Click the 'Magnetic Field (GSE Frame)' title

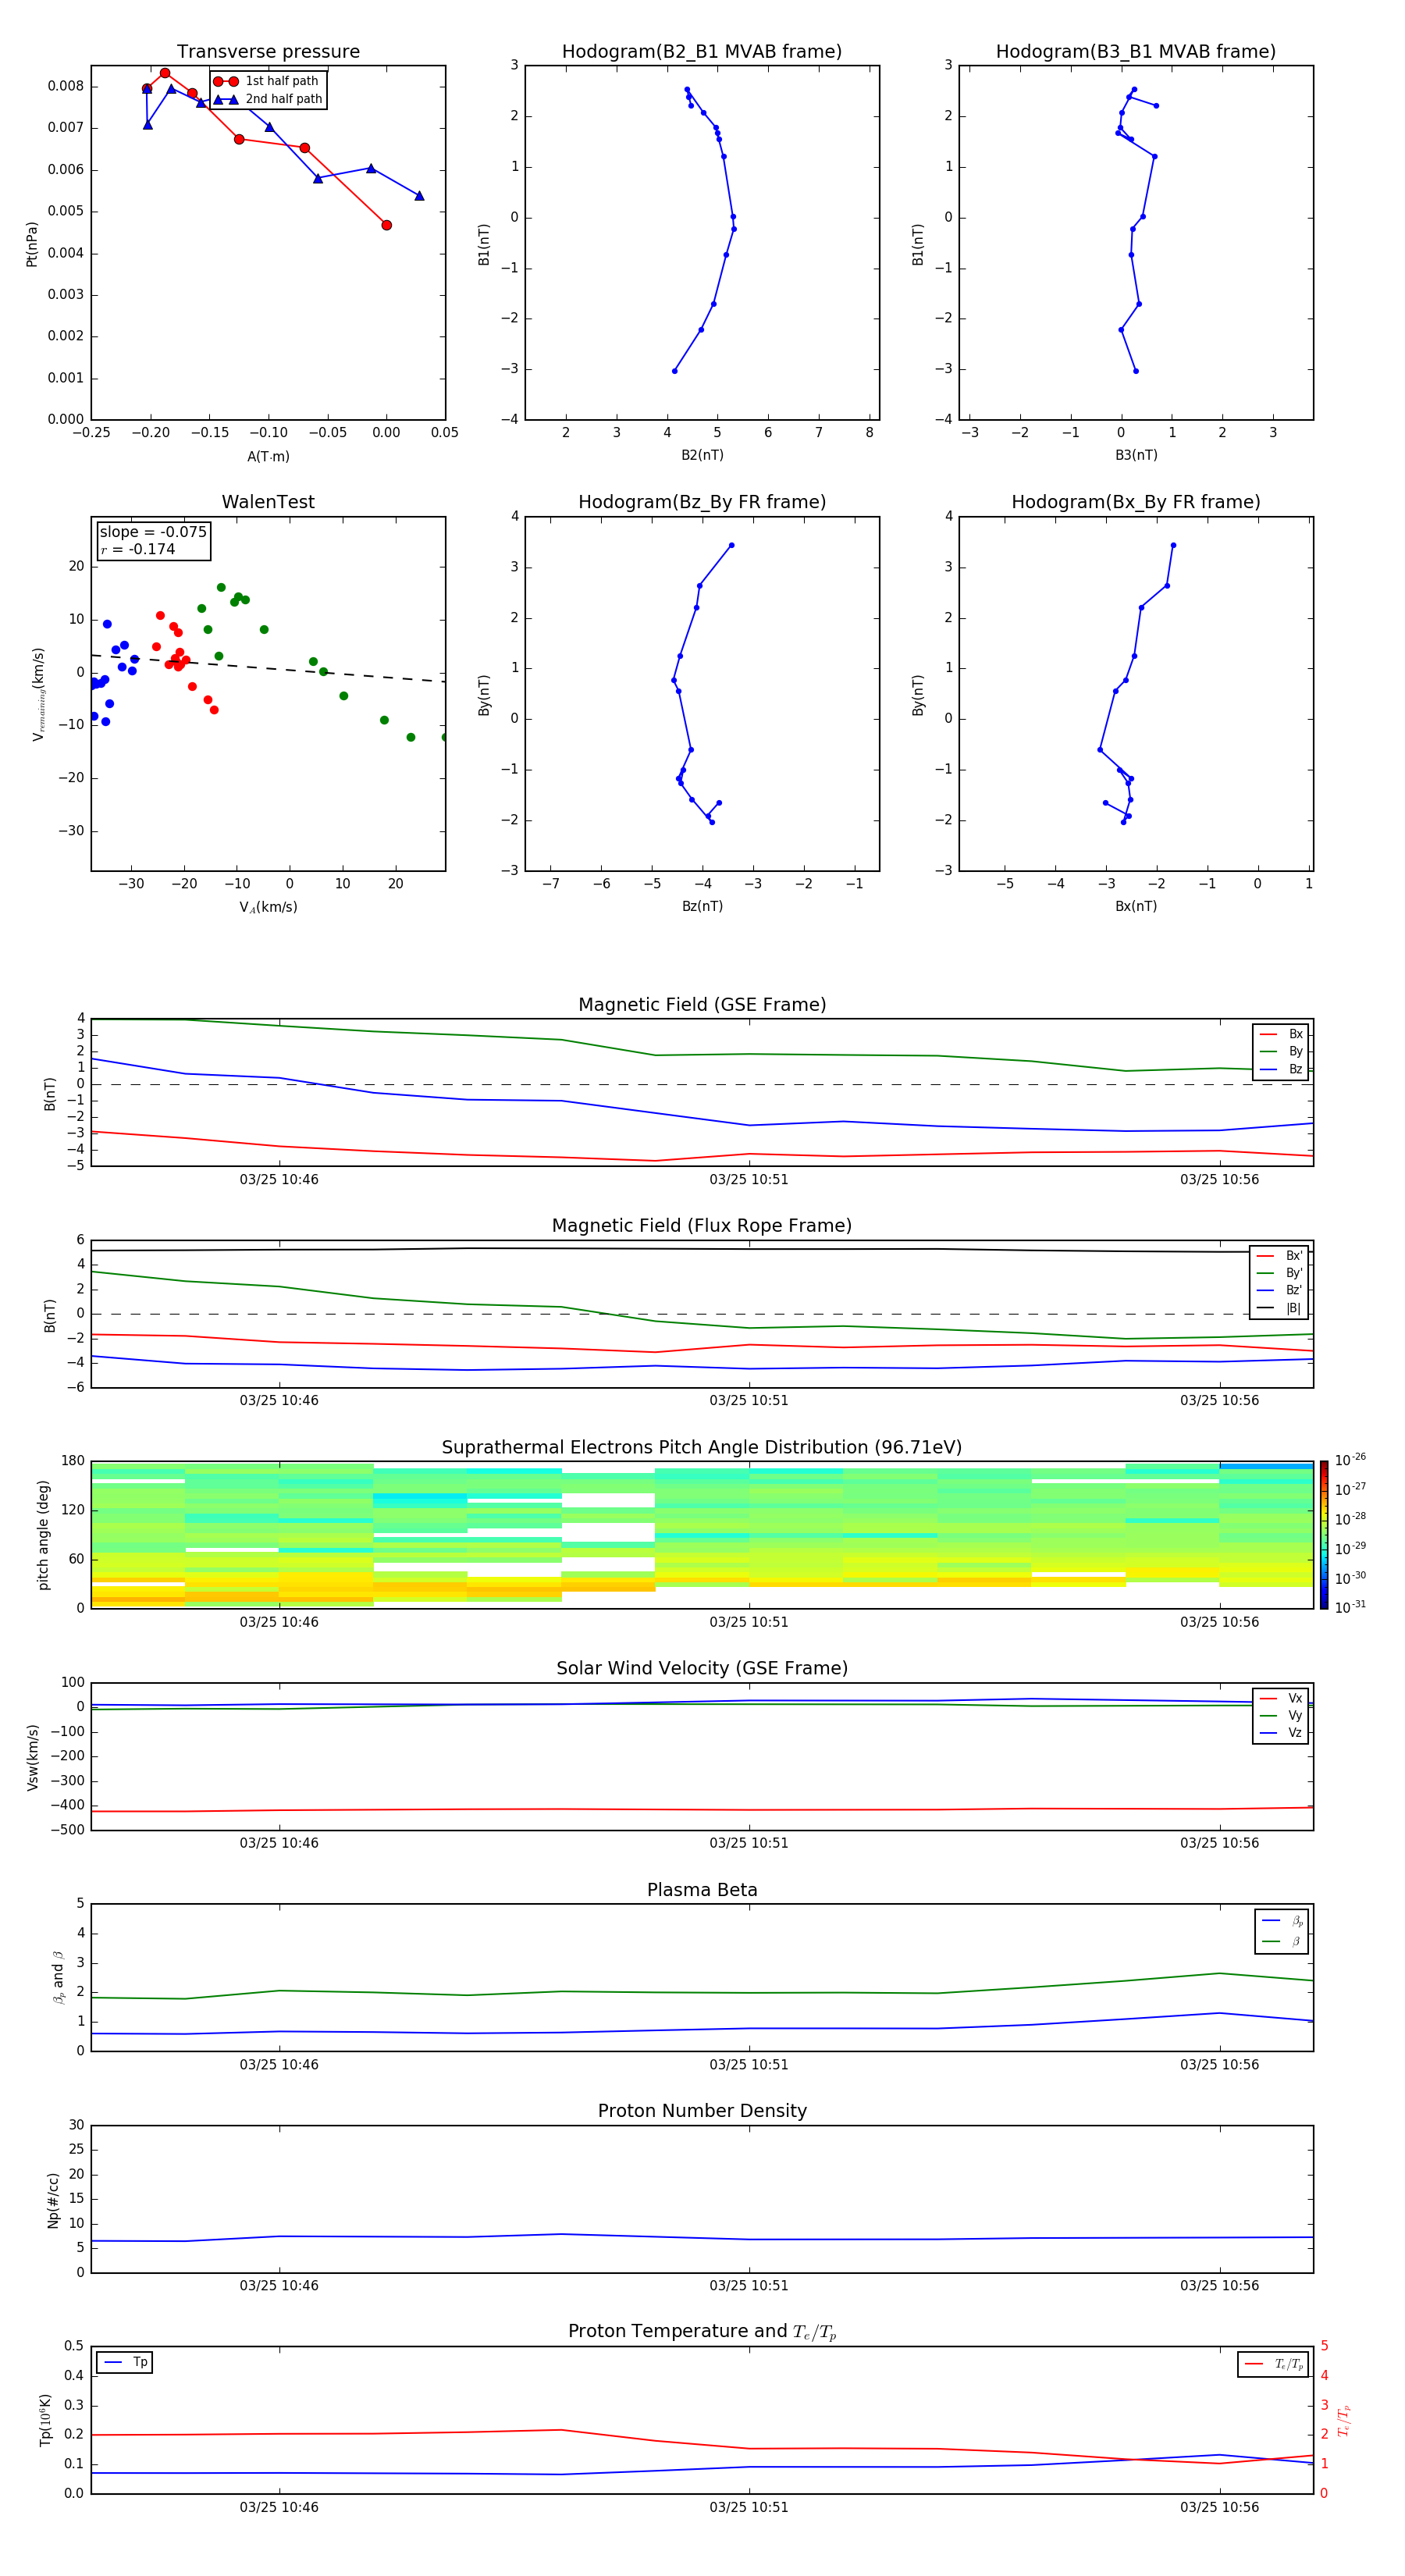[702, 1005]
